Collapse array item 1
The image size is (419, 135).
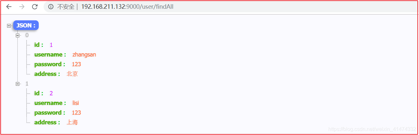pyautogui.click(x=18, y=84)
